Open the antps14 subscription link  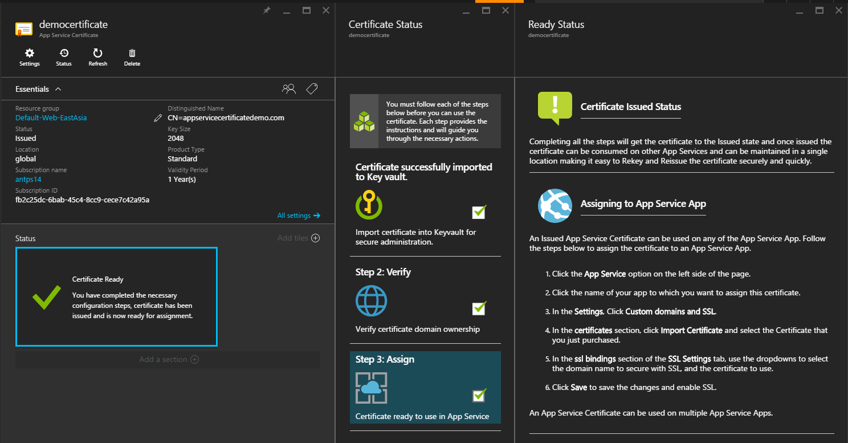pyautogui.click(x=28, y=180)
